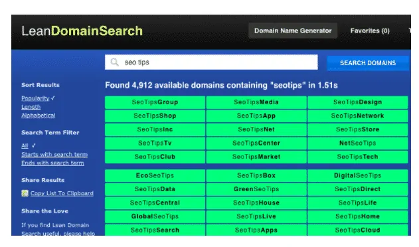Focus the seo tips search field
The image size is (419, 247).
pyautogui.click(x=211, y=62)
